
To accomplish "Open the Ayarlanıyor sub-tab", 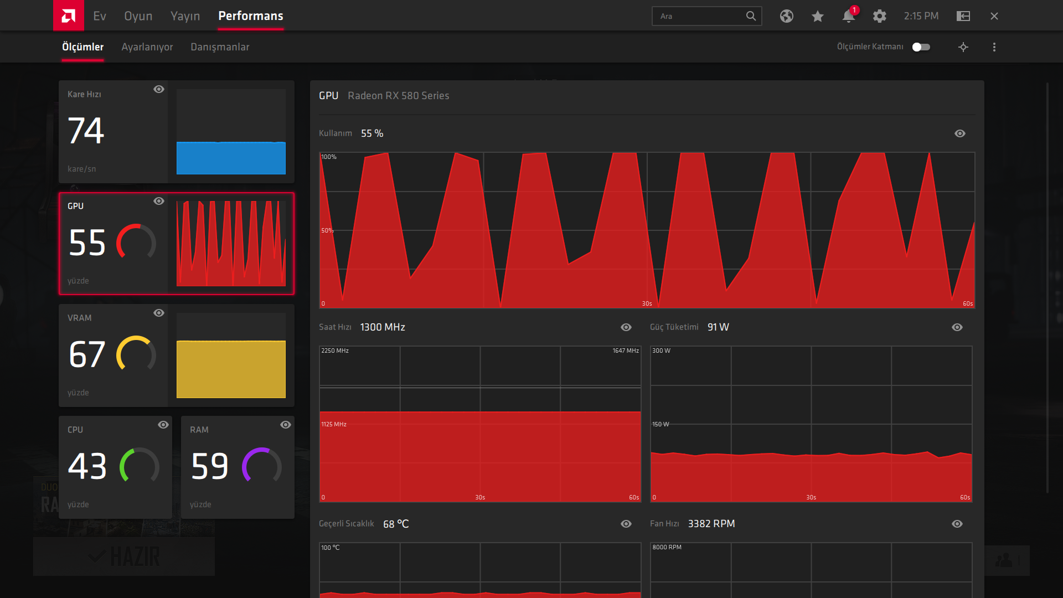I will coord(147,47).
